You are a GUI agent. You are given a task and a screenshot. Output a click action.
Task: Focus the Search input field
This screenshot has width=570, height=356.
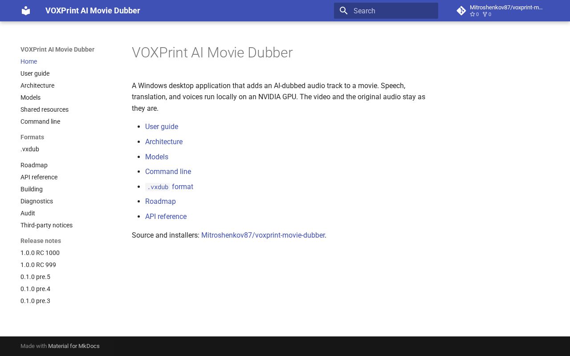pyautogui.click(x=386, y=11)
